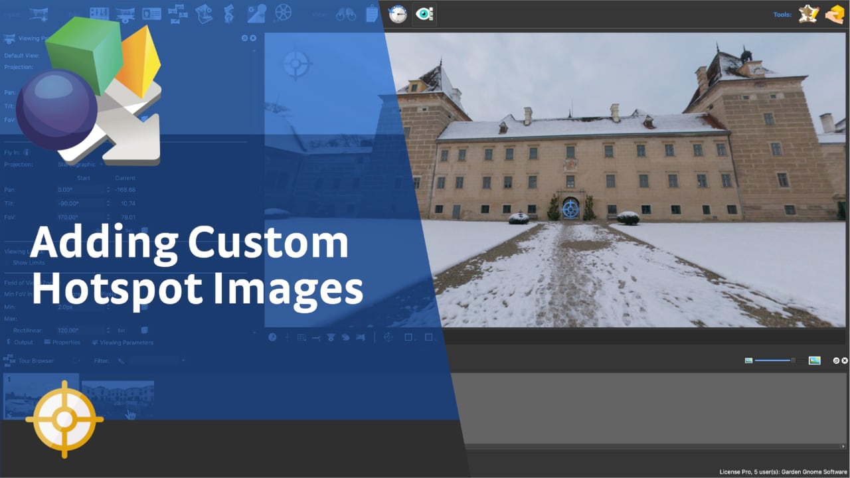
Task: Click the castle entrance hotspot in viewer
Action: coord(570,208)
